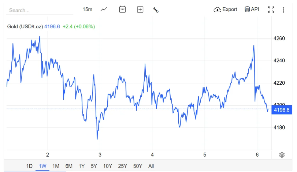The width and height of the screenshot is (297, 172).
Task: Click the fullscreen expand icon
Action: tap(271, 10)
